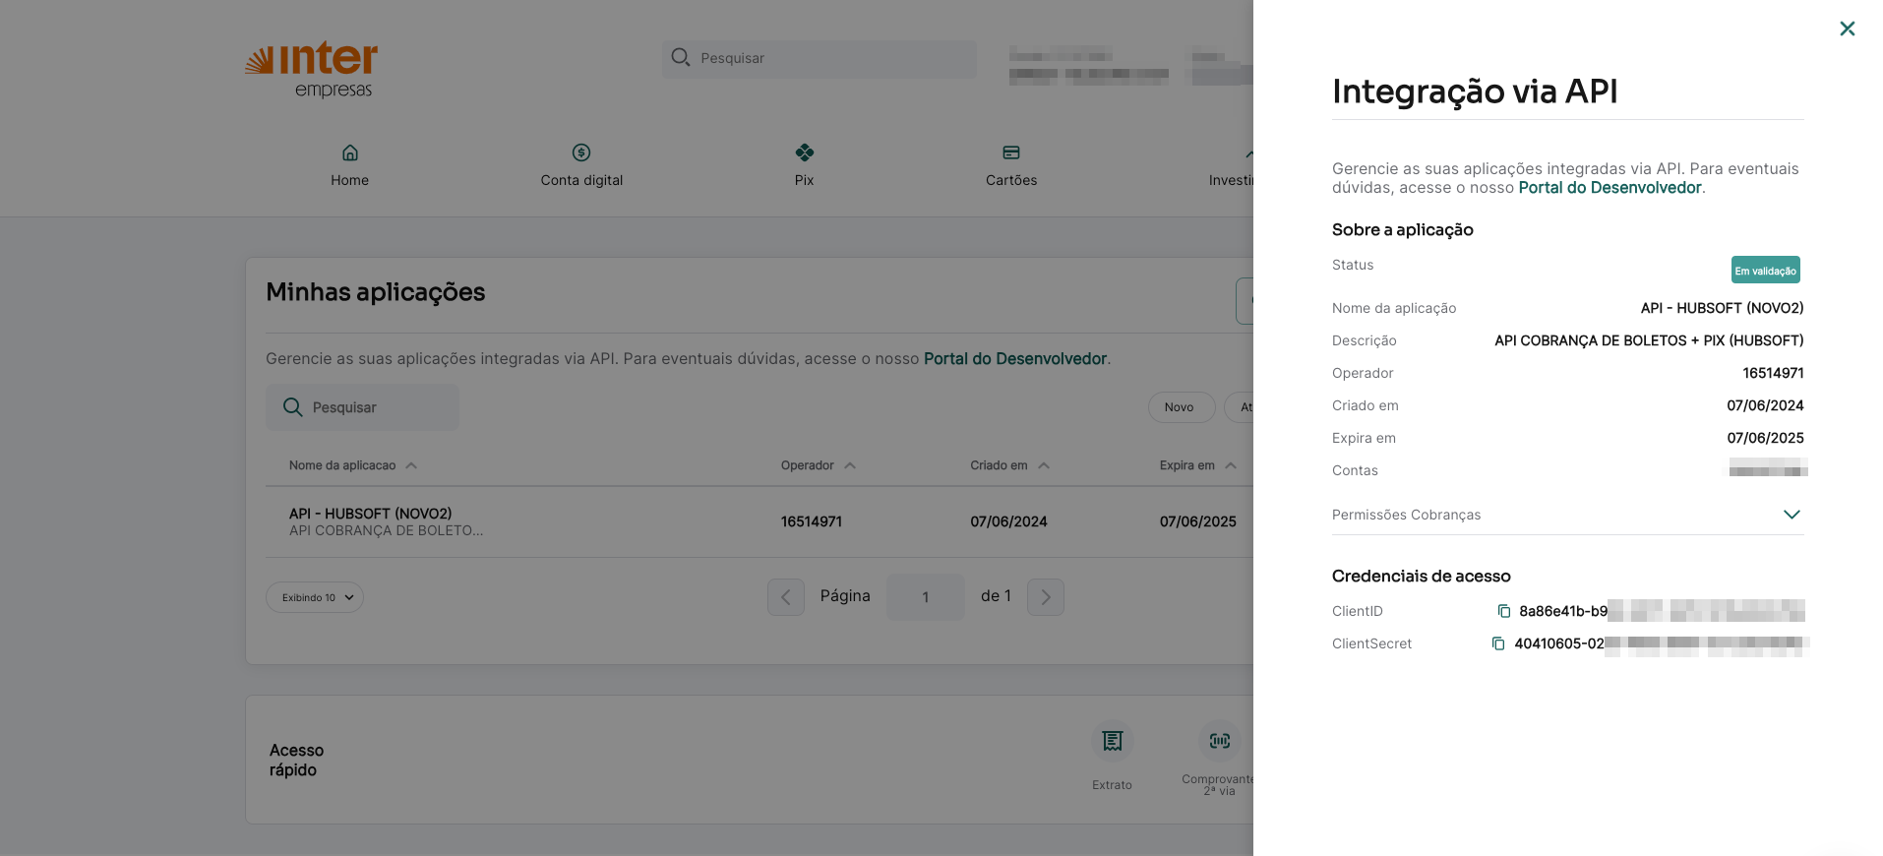Sort by Operador column
This screenshot has width=1883, height=856.
pyautogui.click(x=818, y=465)
